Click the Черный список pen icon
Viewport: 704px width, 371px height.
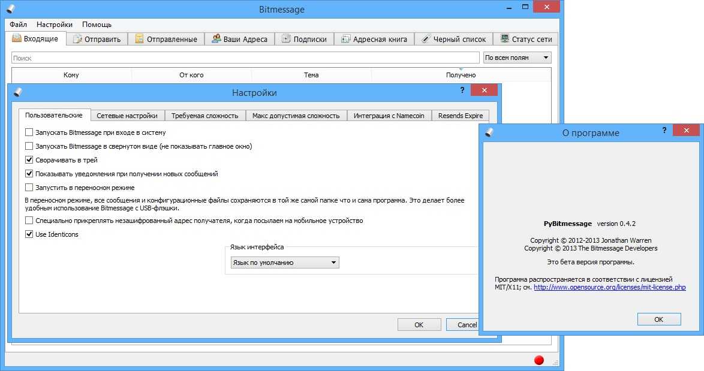click(426, 39)
